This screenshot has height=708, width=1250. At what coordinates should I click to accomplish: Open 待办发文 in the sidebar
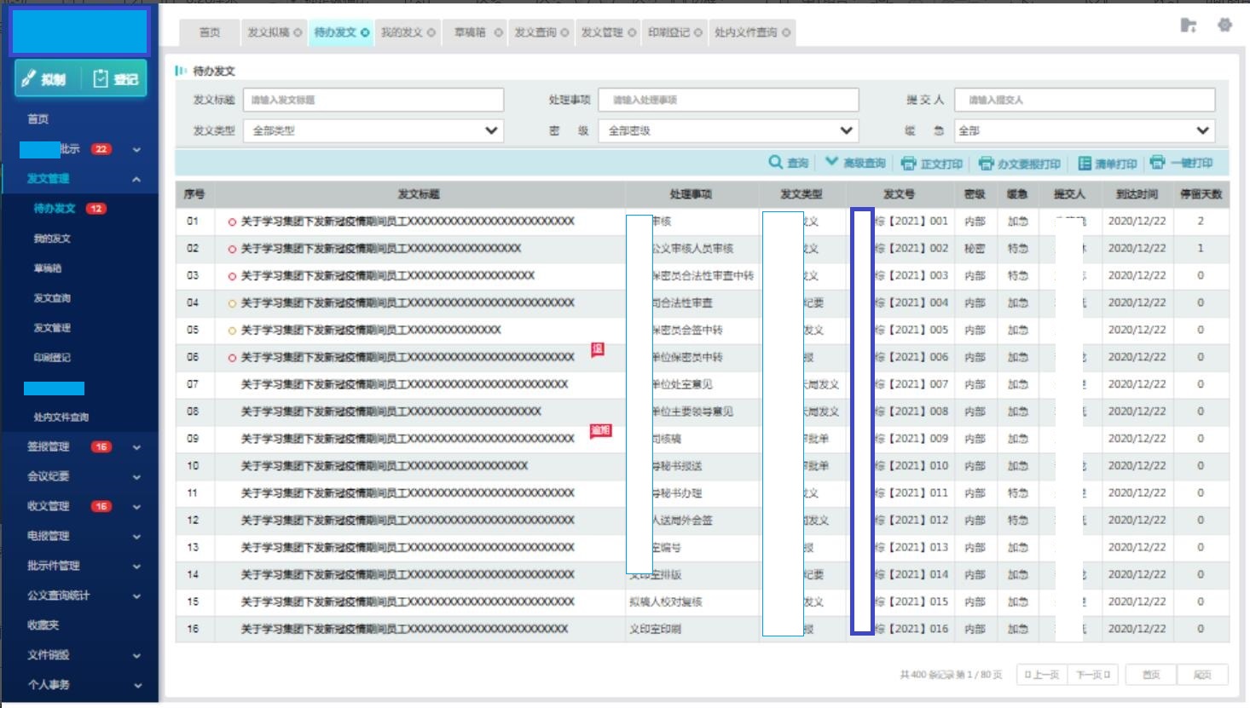coord(55,209)
